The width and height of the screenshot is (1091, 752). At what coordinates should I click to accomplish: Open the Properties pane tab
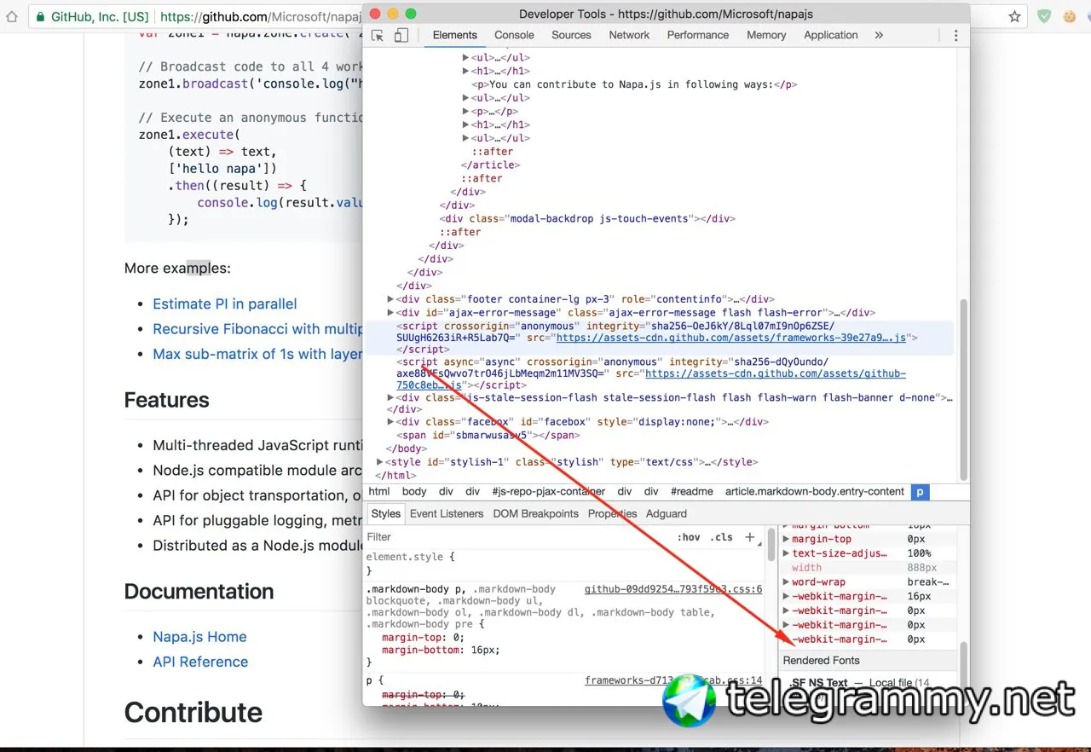tap(613, 513)
